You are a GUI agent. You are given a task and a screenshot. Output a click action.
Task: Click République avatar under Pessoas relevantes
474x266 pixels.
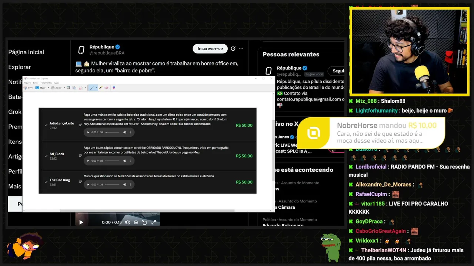[269, 71]
